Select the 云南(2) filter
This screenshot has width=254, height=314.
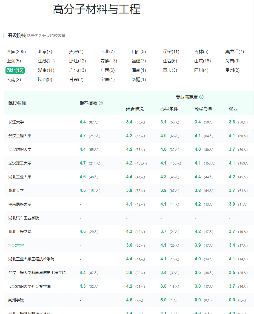[x=13, y=80]
